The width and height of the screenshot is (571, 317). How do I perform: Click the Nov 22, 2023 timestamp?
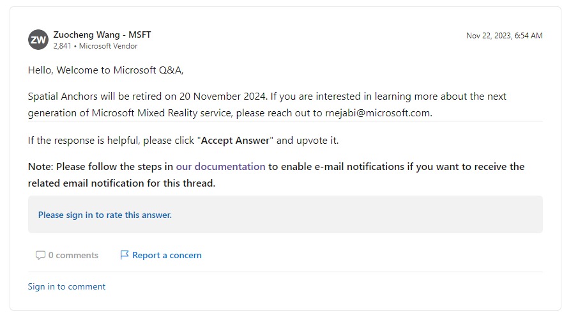coord(504,36)
